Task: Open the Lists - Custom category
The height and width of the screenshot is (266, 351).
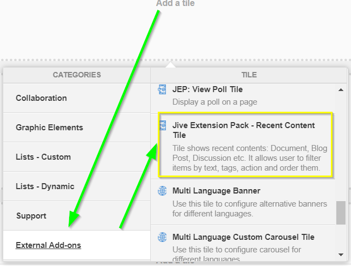Action: coord(77,157)
